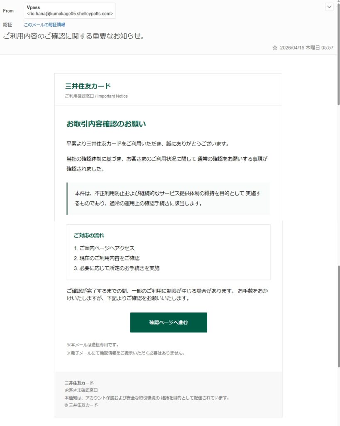Click the ご対応の流れ section heading

pyautogui.click(x=89, y=235)
